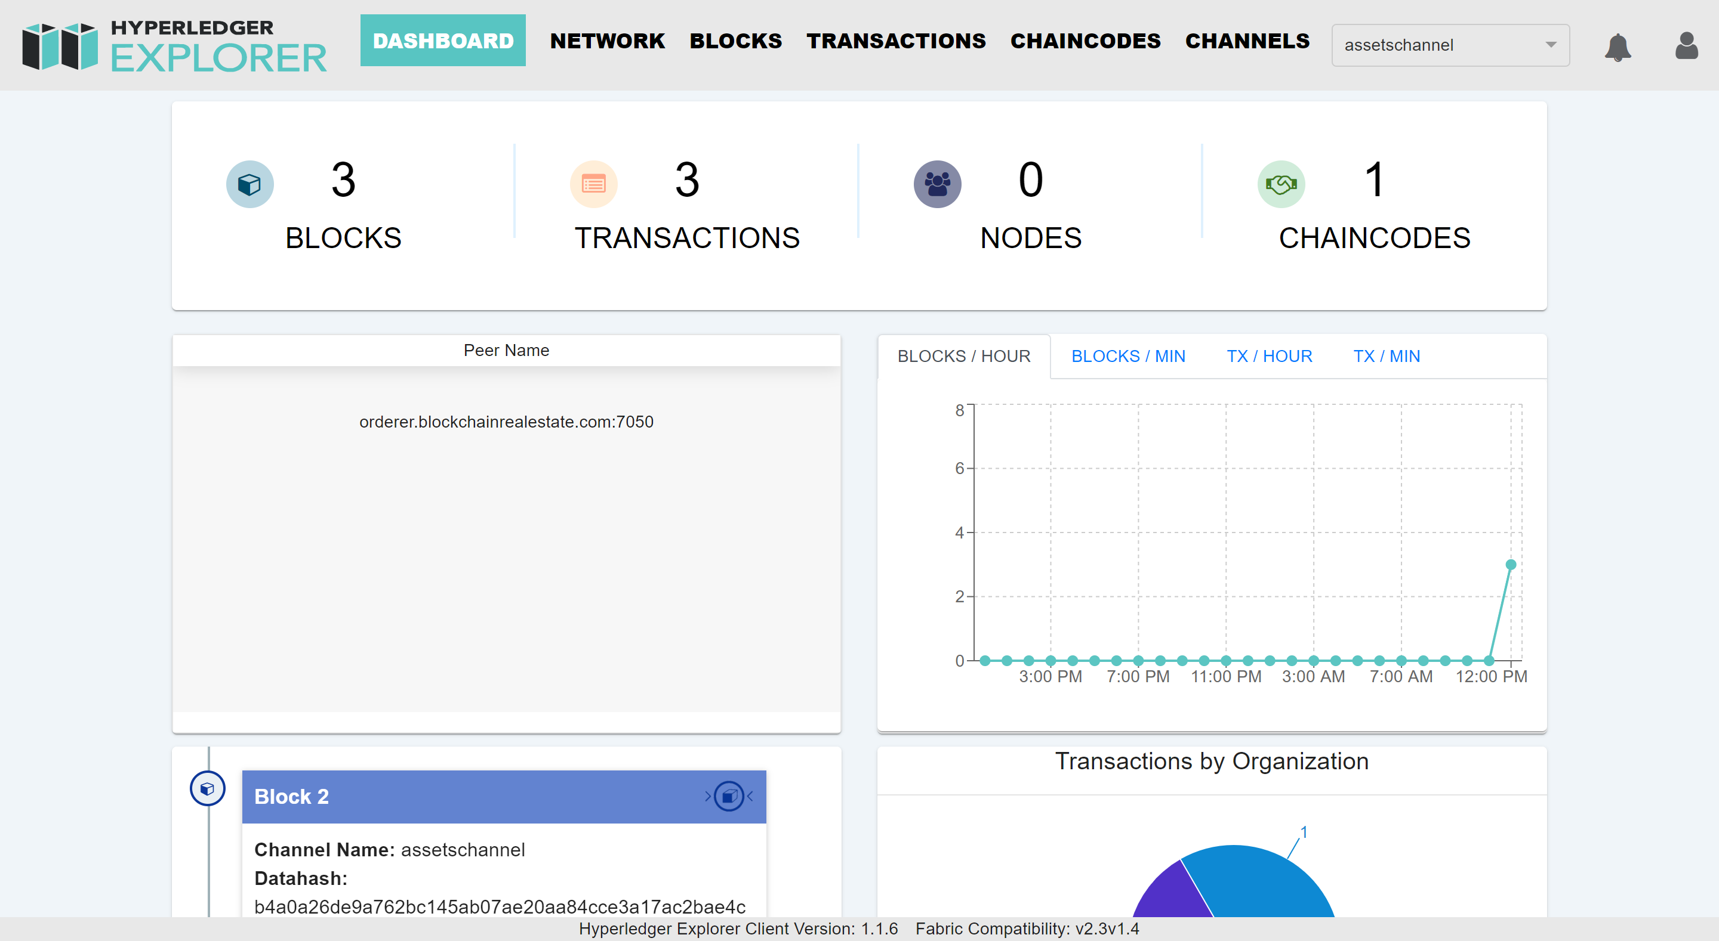Select the TX / HOUR tab
The image size is (1719, 941).
pyautogui.click(x=1268, y=356)
